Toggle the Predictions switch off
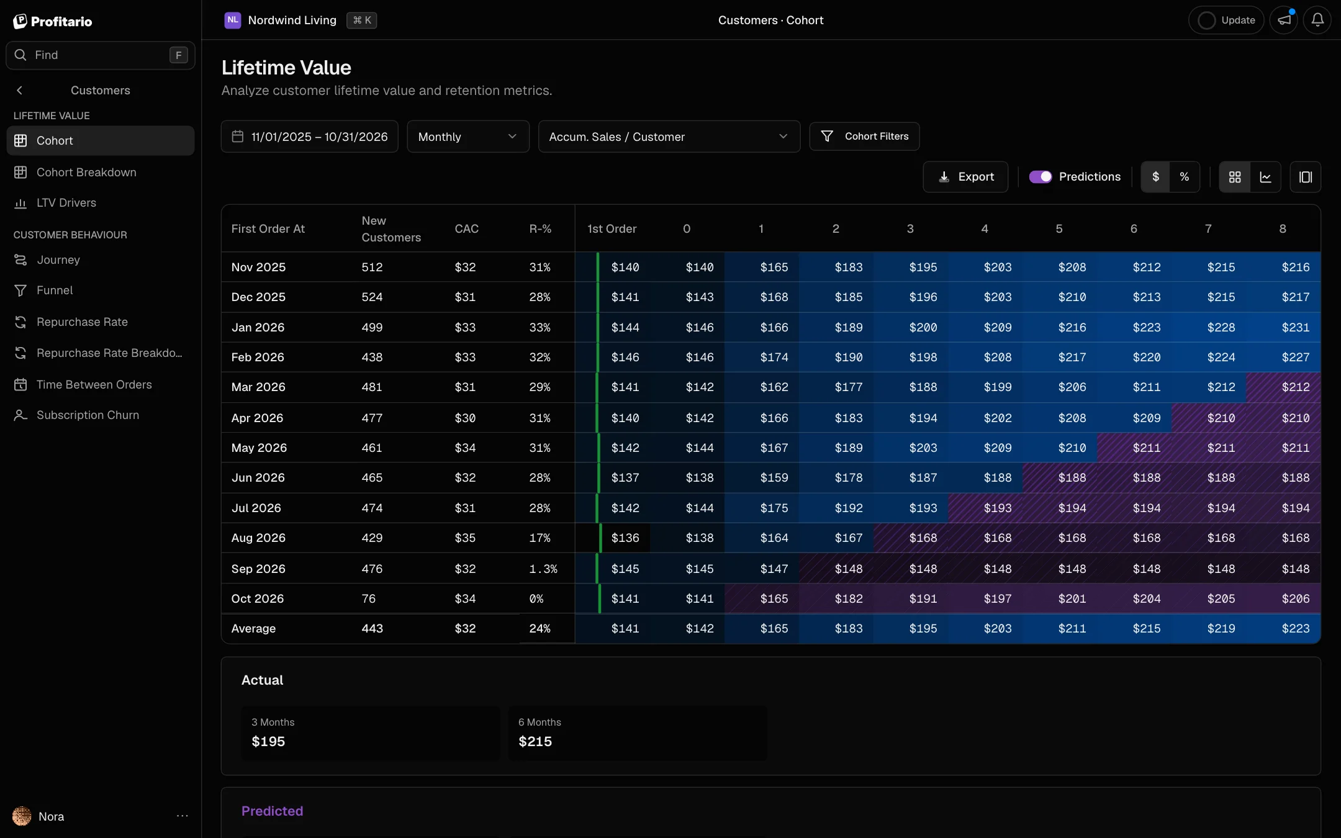This screenshot has width=1341, height=838. click(1041, 177)
